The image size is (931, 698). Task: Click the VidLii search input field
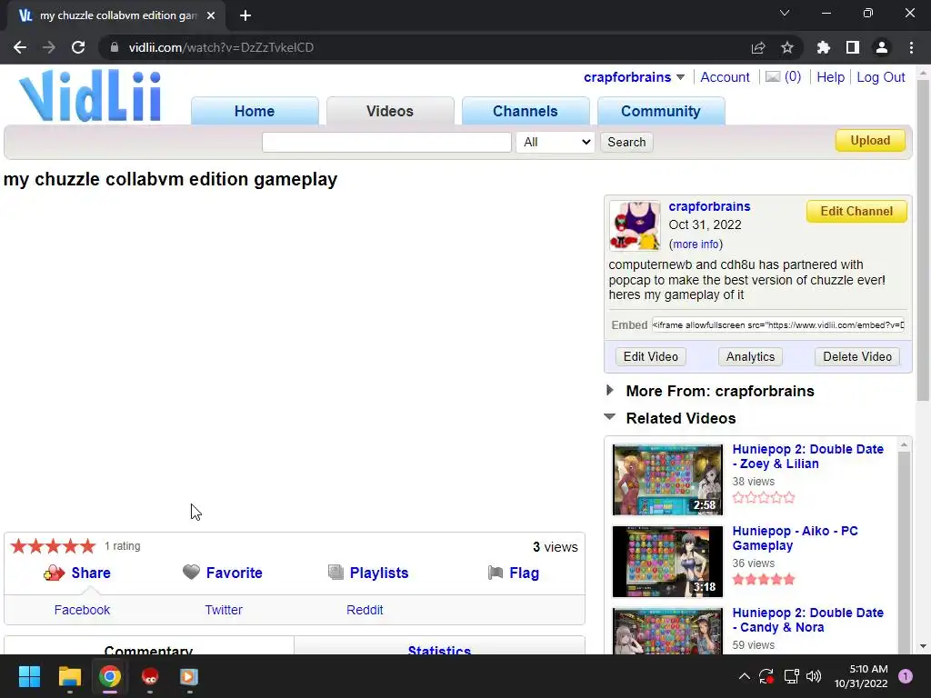(386, 142)
